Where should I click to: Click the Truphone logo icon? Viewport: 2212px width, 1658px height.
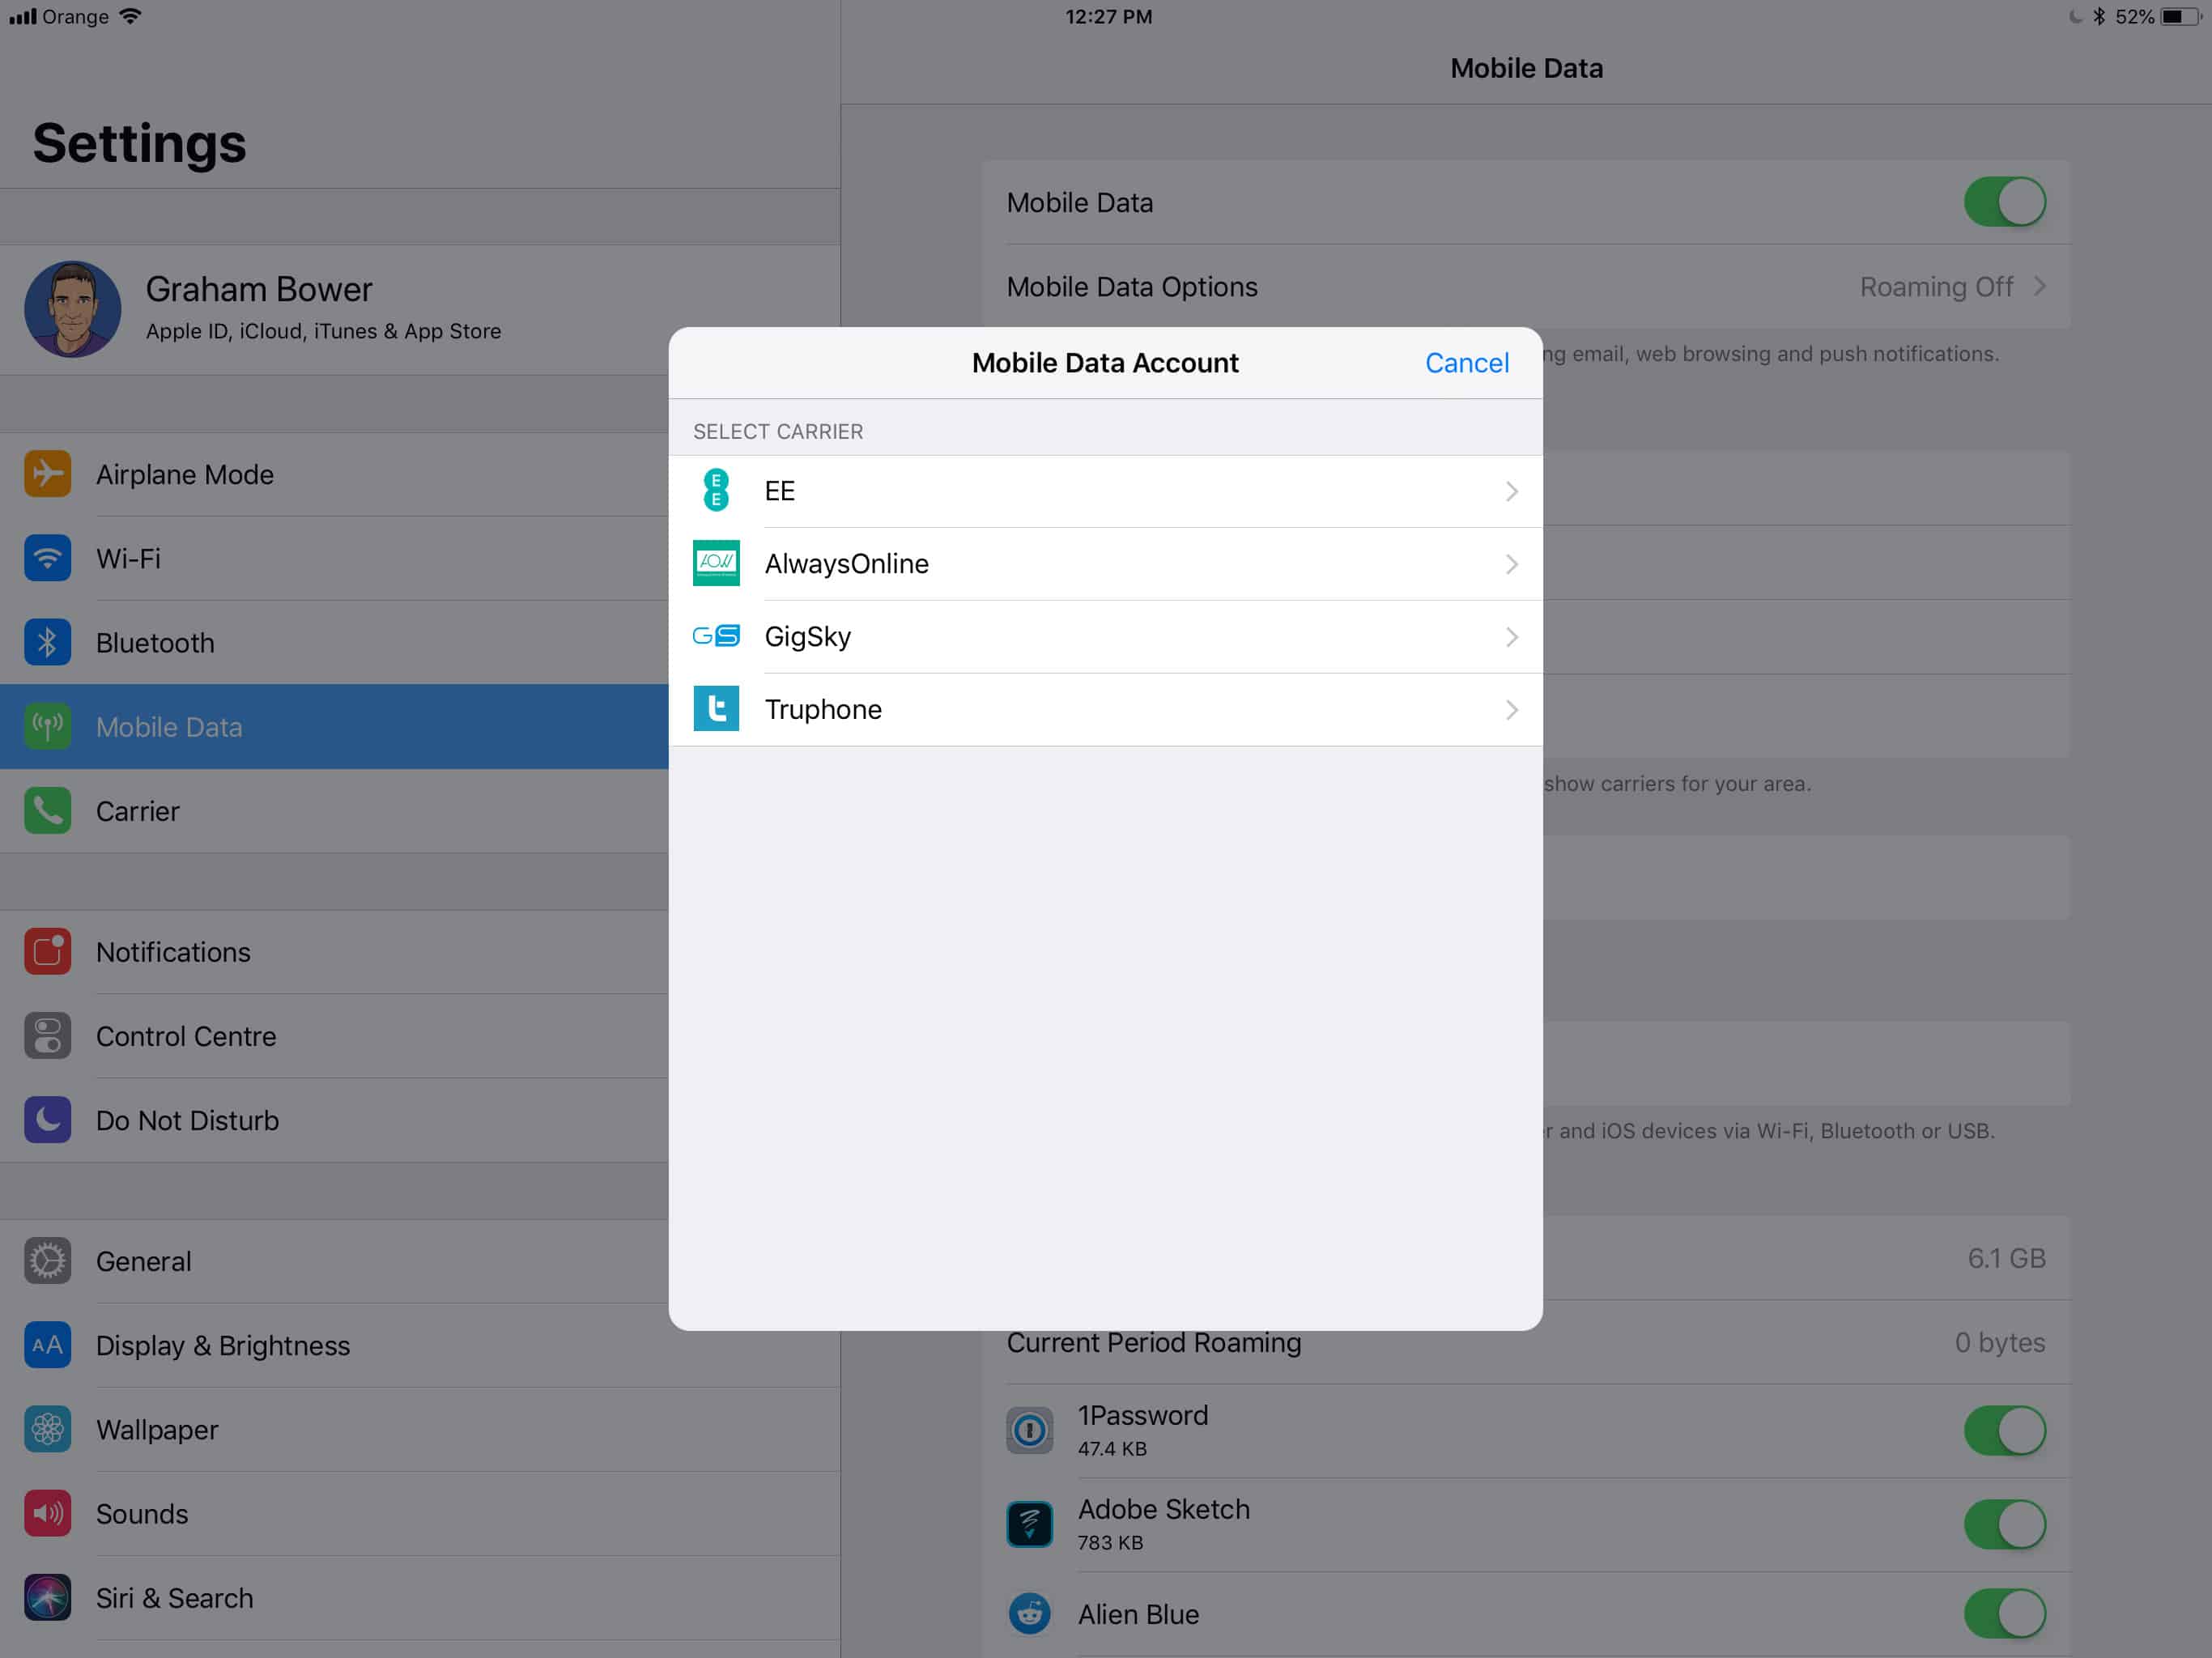716,709
